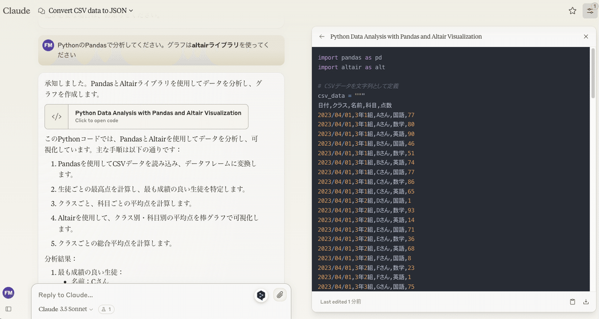Open the Claude 3.5 Sonnet model selector
This screenshot has height=319, width=599.
click(66, 310)
